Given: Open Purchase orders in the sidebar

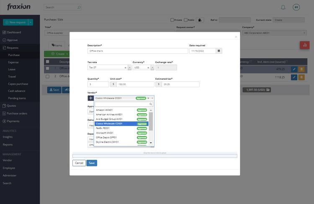Looking at the screenshot, I should (15, 113).
